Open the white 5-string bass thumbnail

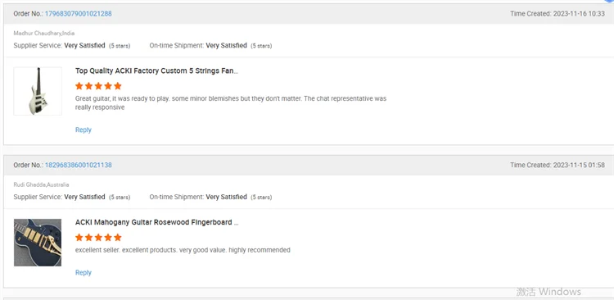38,91
